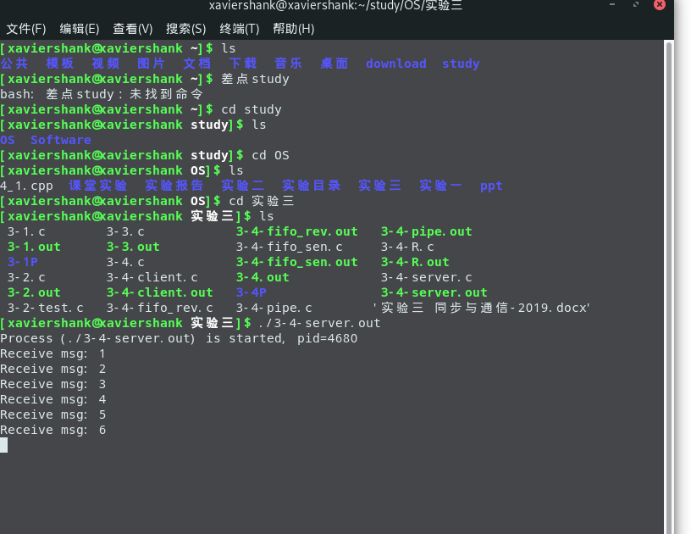Click the 'cd OS' command text
Image resolution: width=691 pixels, height=534 pixels.
[270, 155]
